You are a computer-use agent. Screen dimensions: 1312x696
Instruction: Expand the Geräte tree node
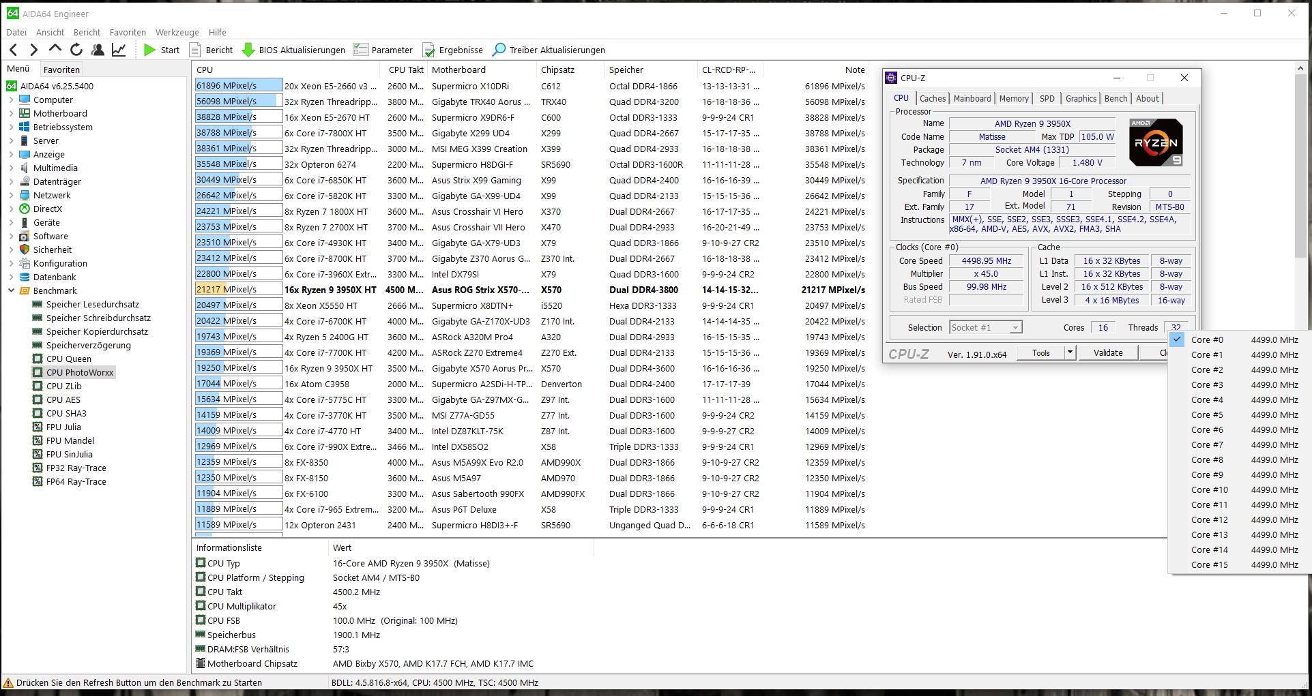pyautogui.click(x=11, y=222)
